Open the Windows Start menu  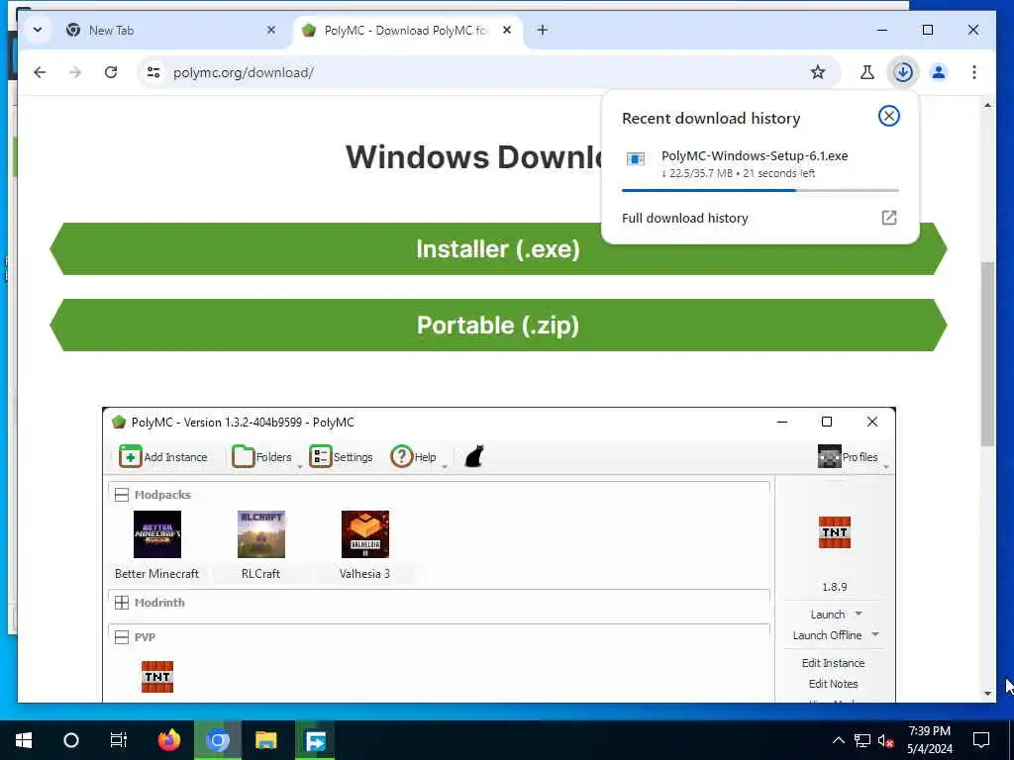(x=24, y=740)
